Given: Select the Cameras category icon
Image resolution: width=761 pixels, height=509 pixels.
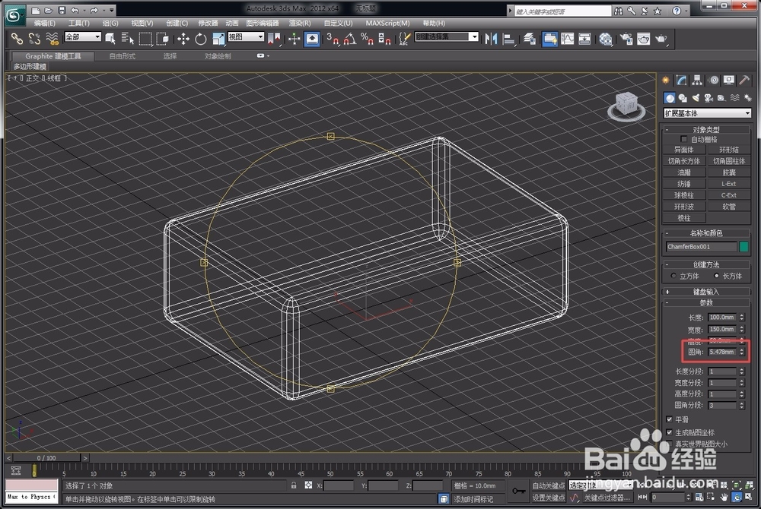Looking at the screenshot, I should click(x=708, y=98).
